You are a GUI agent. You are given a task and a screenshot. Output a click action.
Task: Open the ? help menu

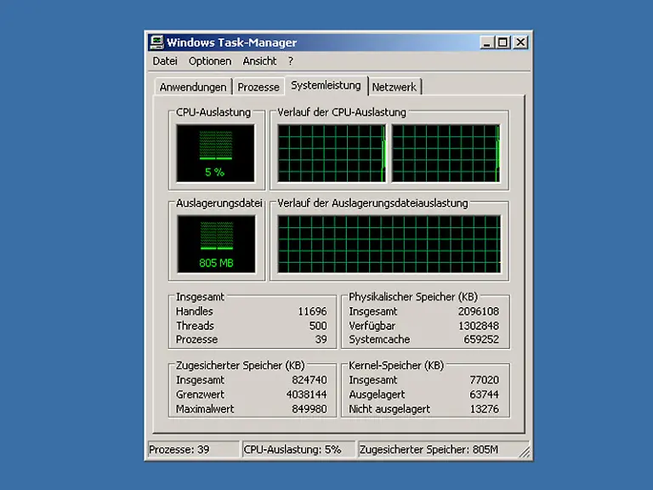pos(291,61)
